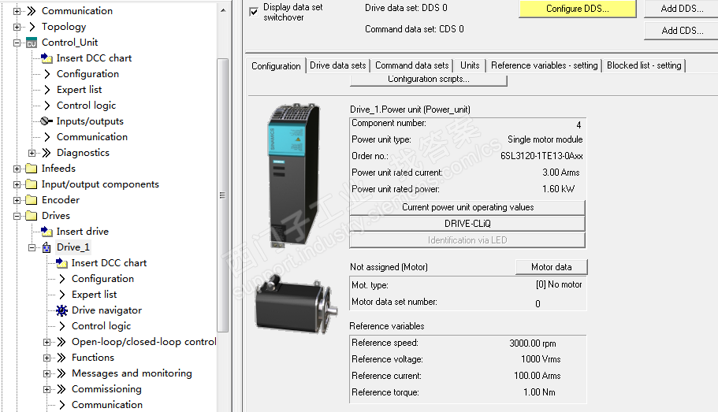Expand the Encoder folder node

(x=17, y=201)
